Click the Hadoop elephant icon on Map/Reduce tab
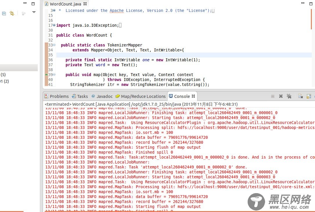The width and height of the screenshot is (315, 212). coord(118,96)
